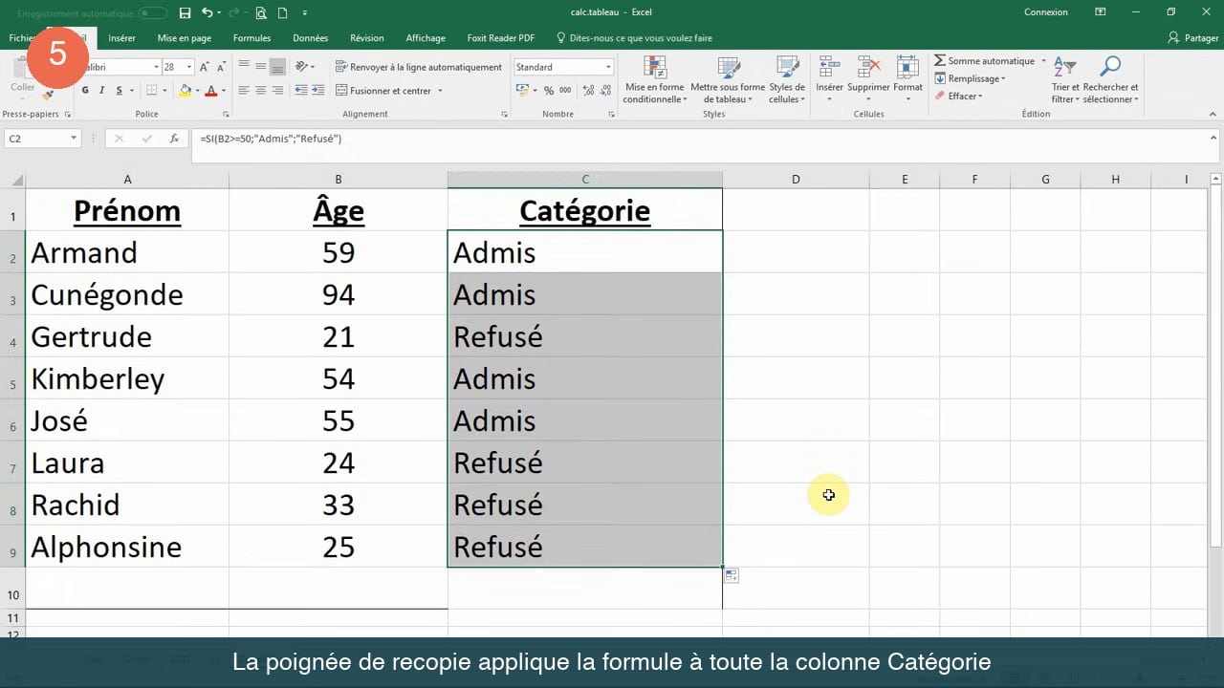Click the Undo arrow icon

coord(208,12)
